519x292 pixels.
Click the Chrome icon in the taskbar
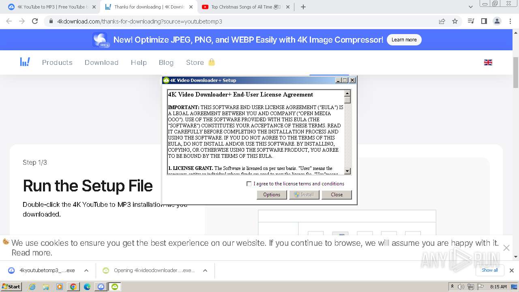pyautogui.click(x=73, y=287)
